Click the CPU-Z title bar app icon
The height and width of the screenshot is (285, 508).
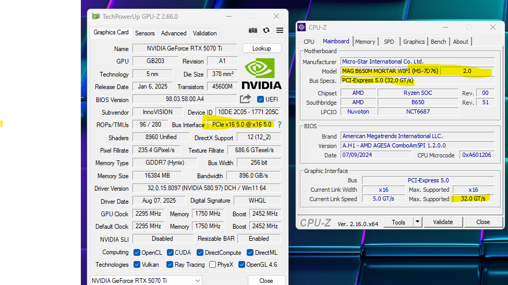(x=301, y=28)
